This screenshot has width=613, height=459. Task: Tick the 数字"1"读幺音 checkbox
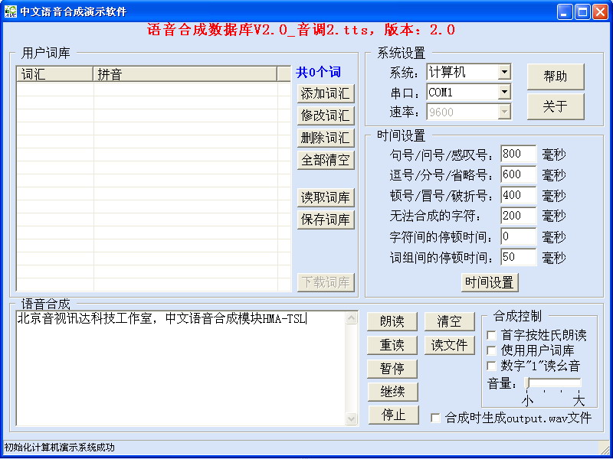tap(491, 366)
